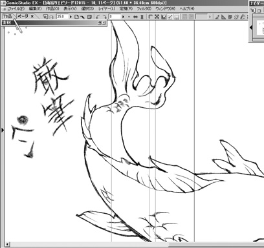This screenshot has width=264, height=248.
Task: Open the zoom percentage dropdown arrow
Action: (71, 17)
